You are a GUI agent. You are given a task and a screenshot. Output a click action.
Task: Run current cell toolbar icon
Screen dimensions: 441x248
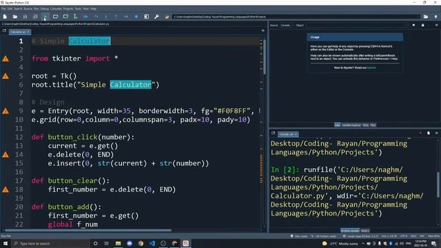(x=55, y=17)
